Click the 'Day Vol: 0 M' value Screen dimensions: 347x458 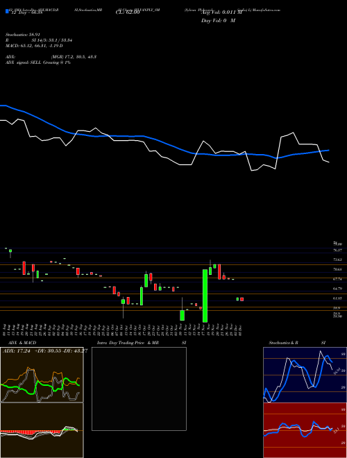218,21
